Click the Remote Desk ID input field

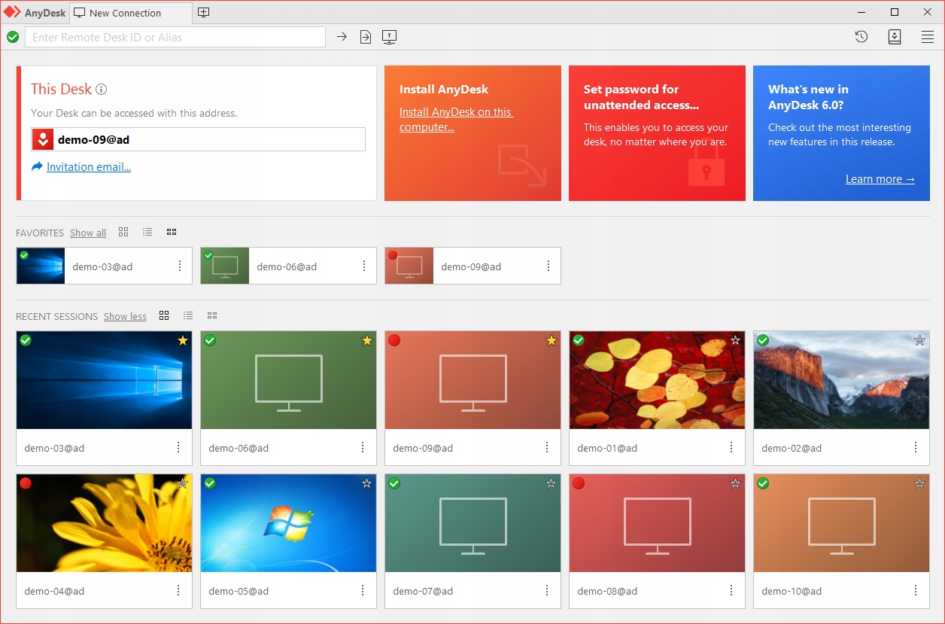pyautogui.click(x=175, y=37)
